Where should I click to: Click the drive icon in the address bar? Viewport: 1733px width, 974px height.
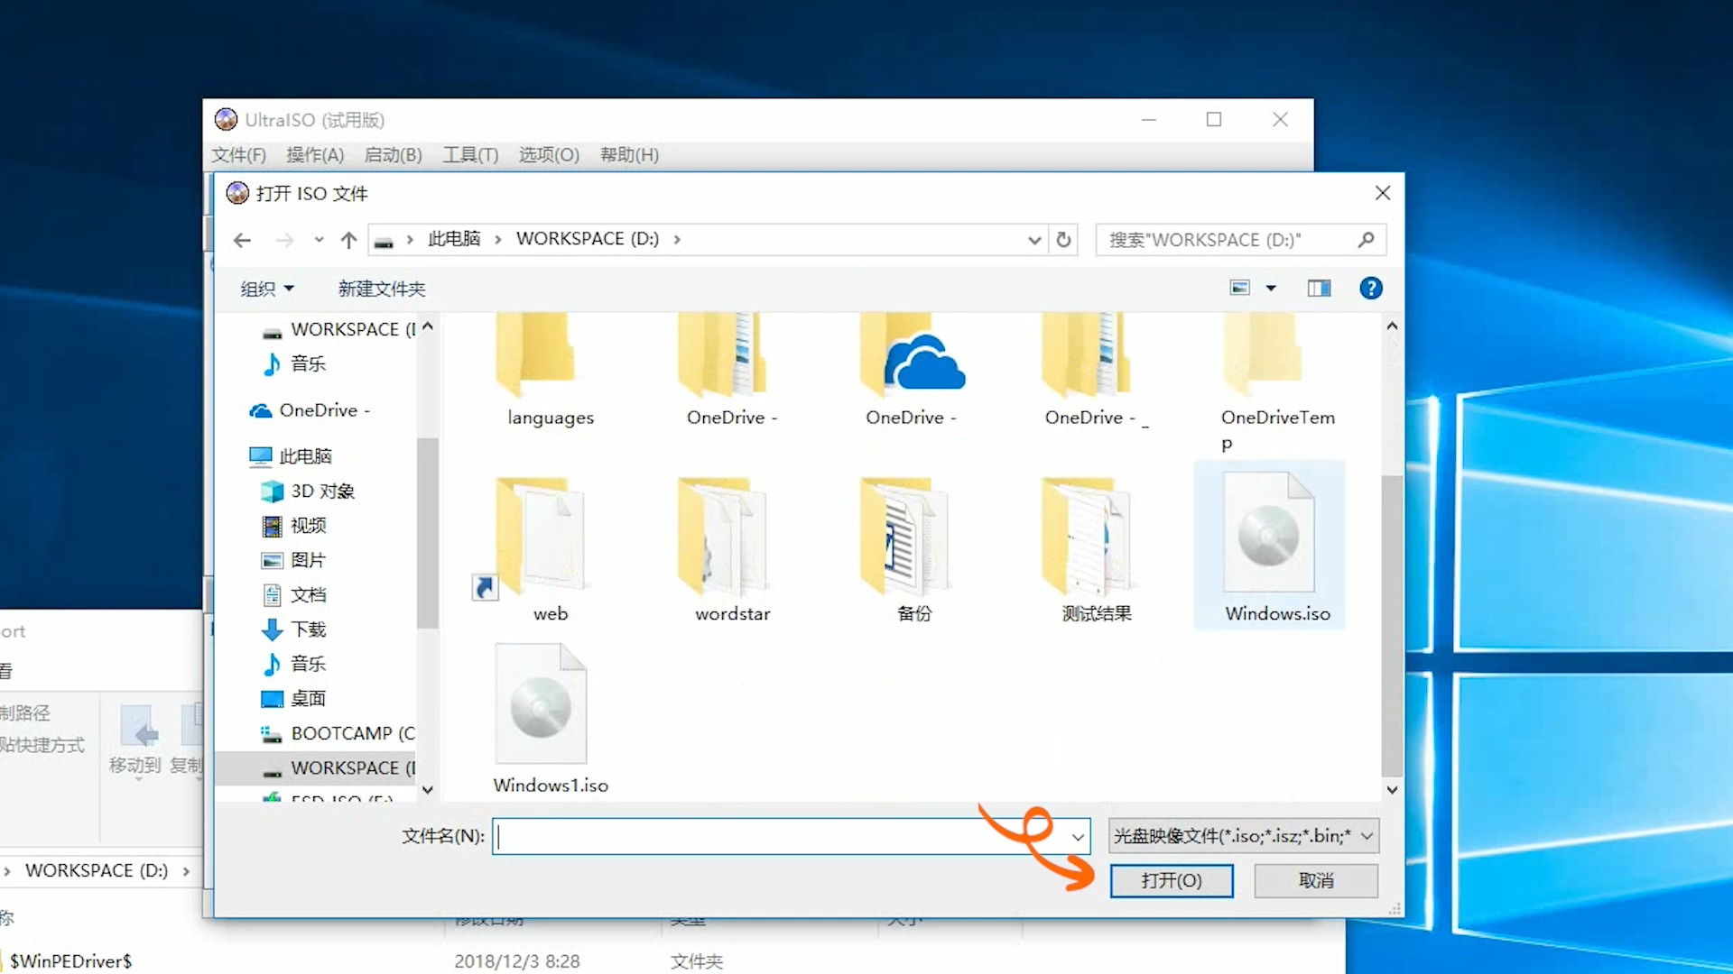(x=384, y=240)
